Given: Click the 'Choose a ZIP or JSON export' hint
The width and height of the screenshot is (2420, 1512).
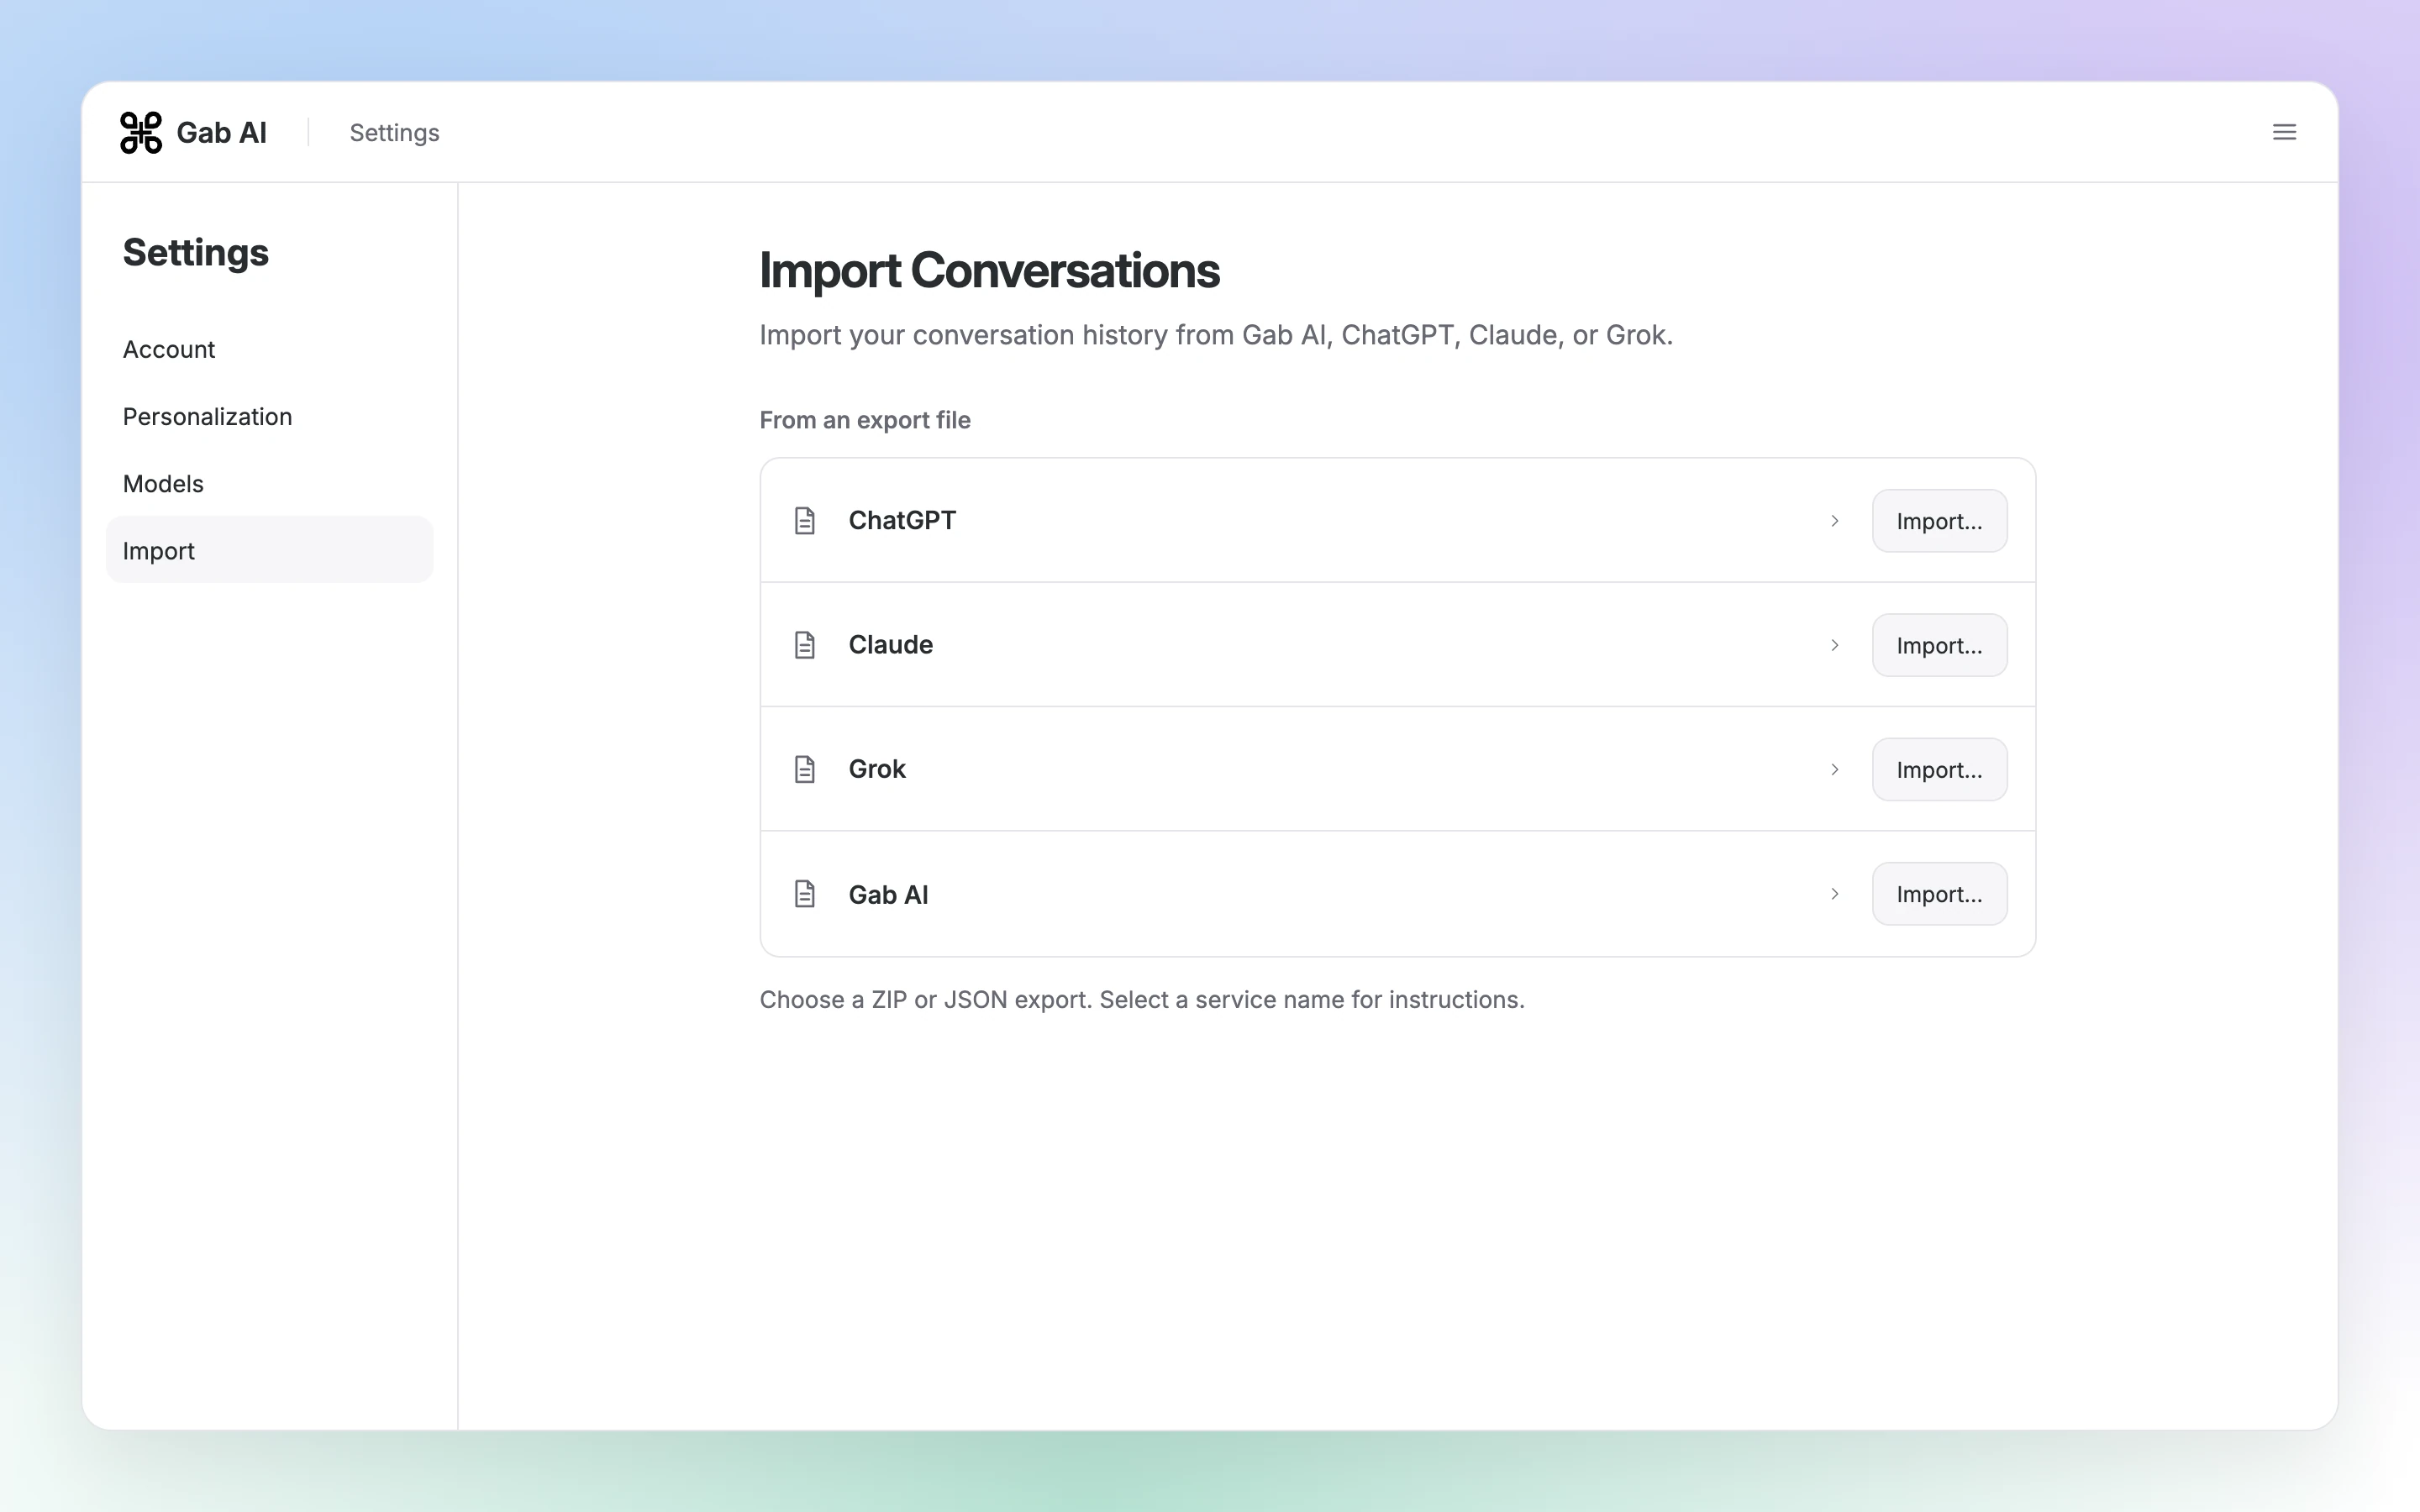Looking at the screenshot, I should (1142, 1000).
